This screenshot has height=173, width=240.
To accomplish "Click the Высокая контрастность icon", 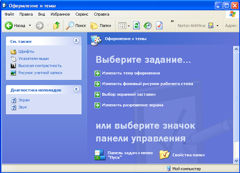I will coord(13,66).
